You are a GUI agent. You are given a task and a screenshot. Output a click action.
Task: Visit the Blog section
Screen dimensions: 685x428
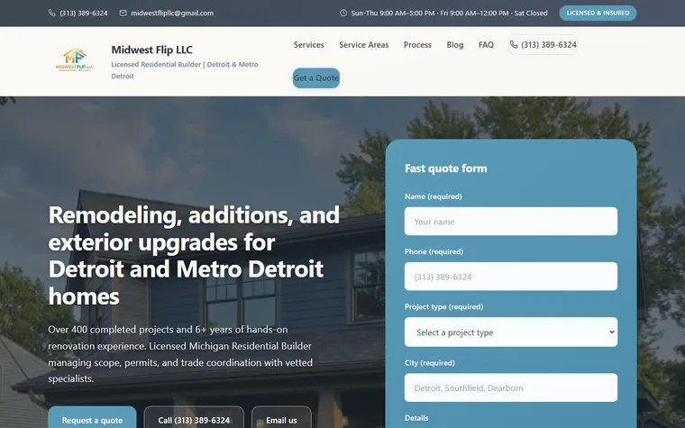pyautogui.click(x=455, y=44)
